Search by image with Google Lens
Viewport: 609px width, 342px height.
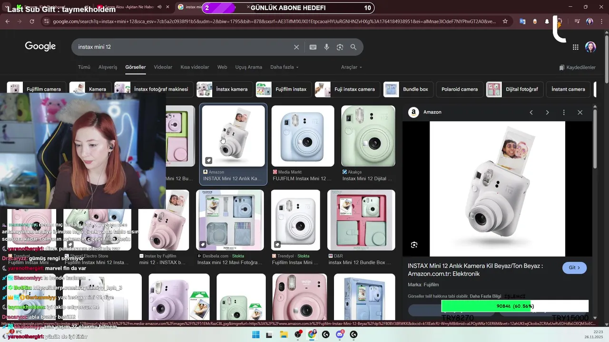[340, 47]
